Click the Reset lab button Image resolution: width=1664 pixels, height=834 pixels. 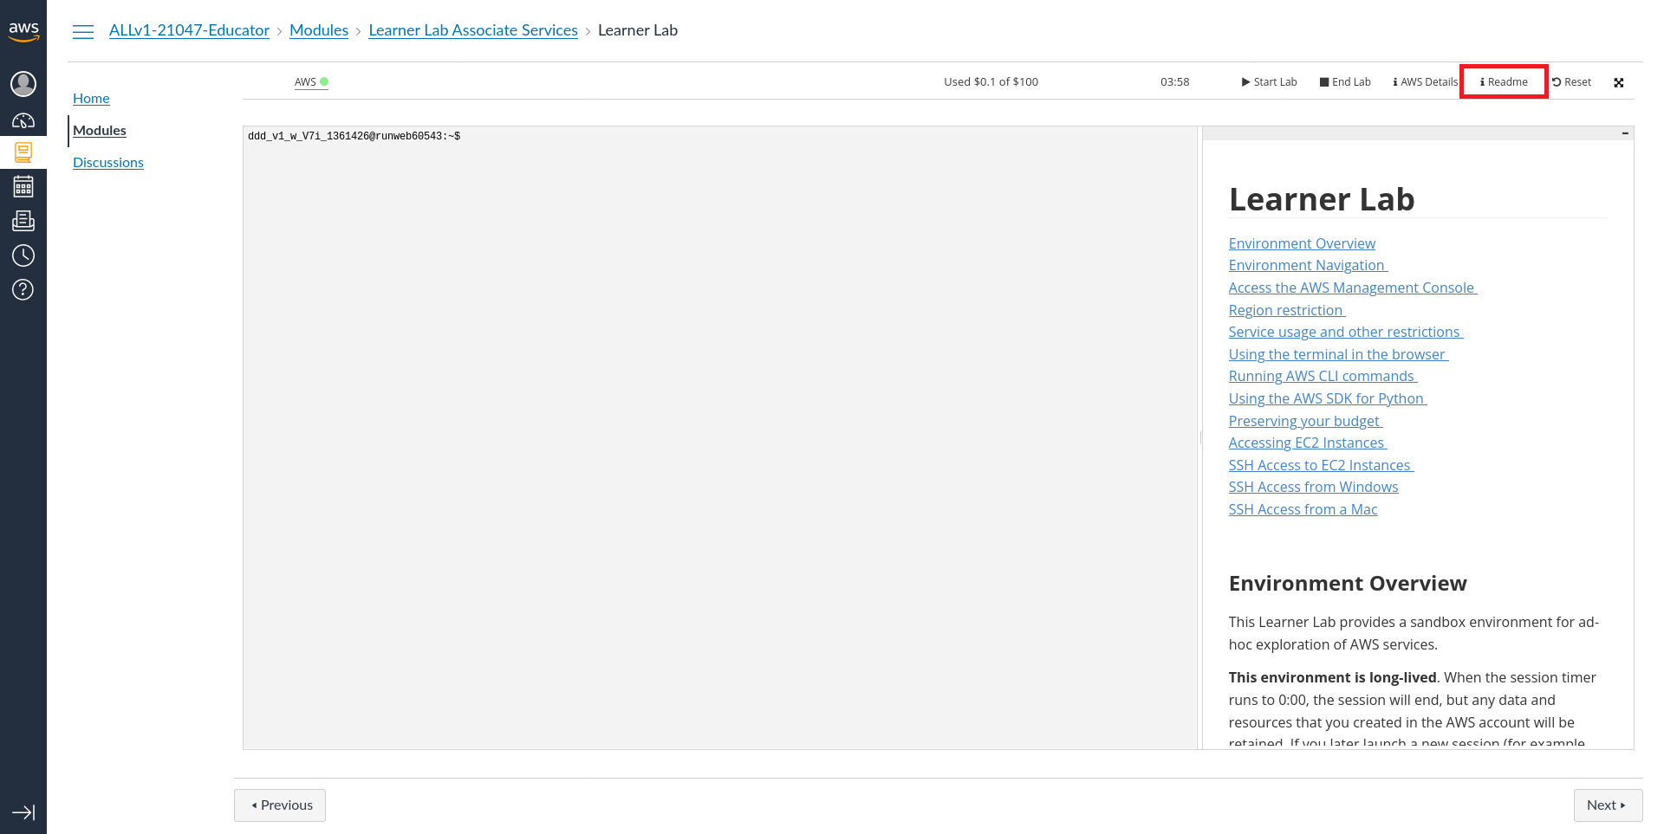click(x=1571, y=82)
